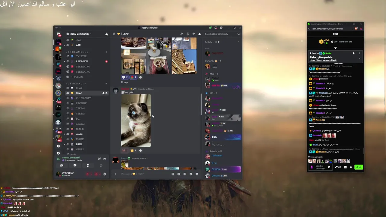This screenshot has width=386, height=217.
Task: Click the green Chat send button
Action: point(358,167)
